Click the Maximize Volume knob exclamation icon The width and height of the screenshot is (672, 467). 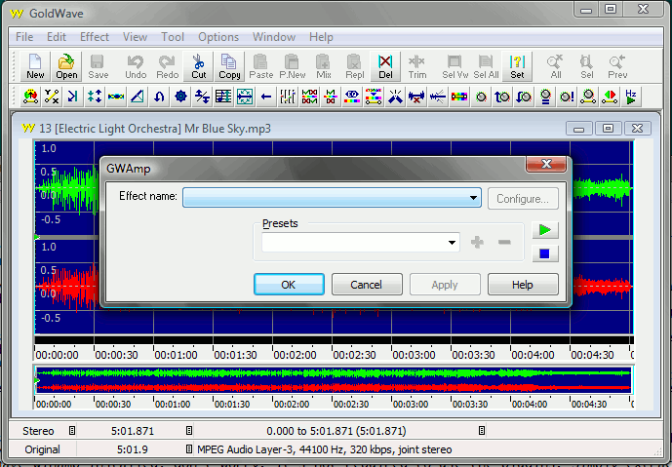coord(567,97)
